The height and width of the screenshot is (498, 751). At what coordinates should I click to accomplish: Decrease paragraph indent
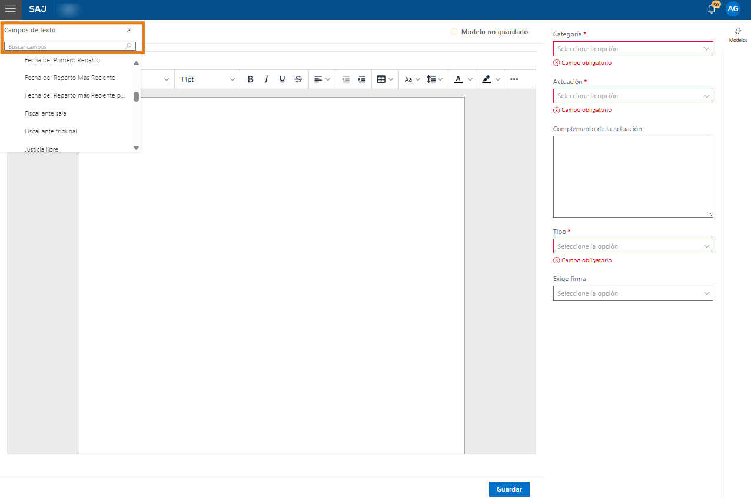[x=346, y=79]
